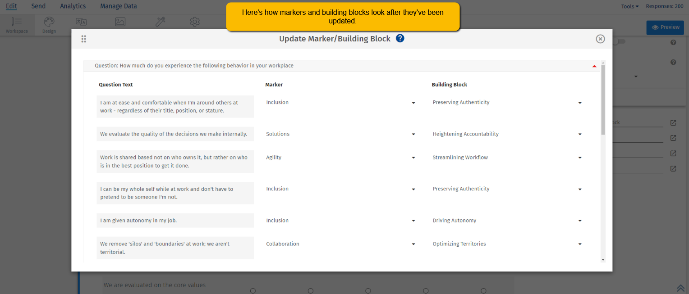This screenshot has width=689, height=294.
Task: Click the scroll-to-top double chevron icon
Action: tap(680, 288)
